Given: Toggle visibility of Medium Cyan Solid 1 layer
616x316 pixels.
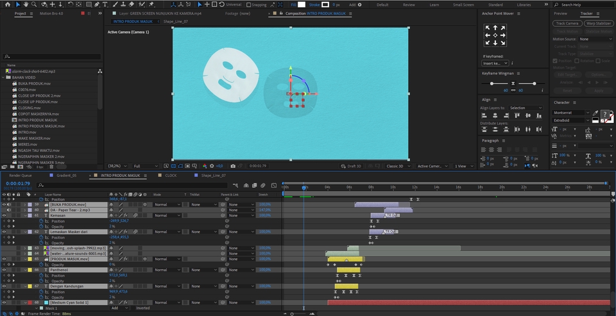Looking at the screenshot, I should (4, 303).
